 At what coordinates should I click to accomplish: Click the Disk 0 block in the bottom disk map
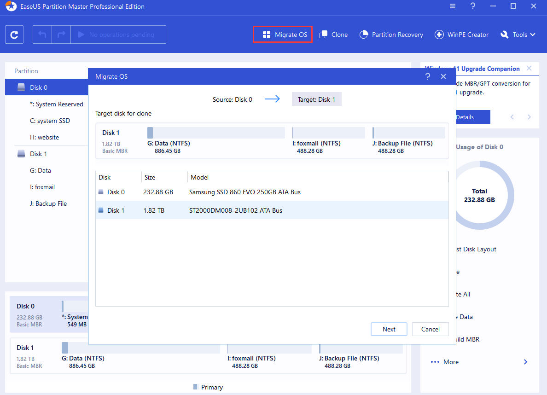click(x=49, y=314)
